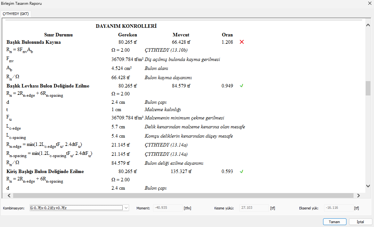This screenshot has height=227, width=374.
Task: Click the horizontal scrollbar thumb
Action: [183, 195]
